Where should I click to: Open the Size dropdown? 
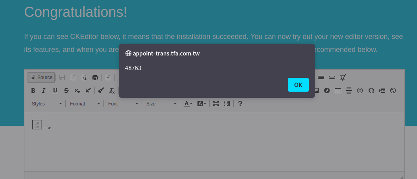tap(161, 104)
